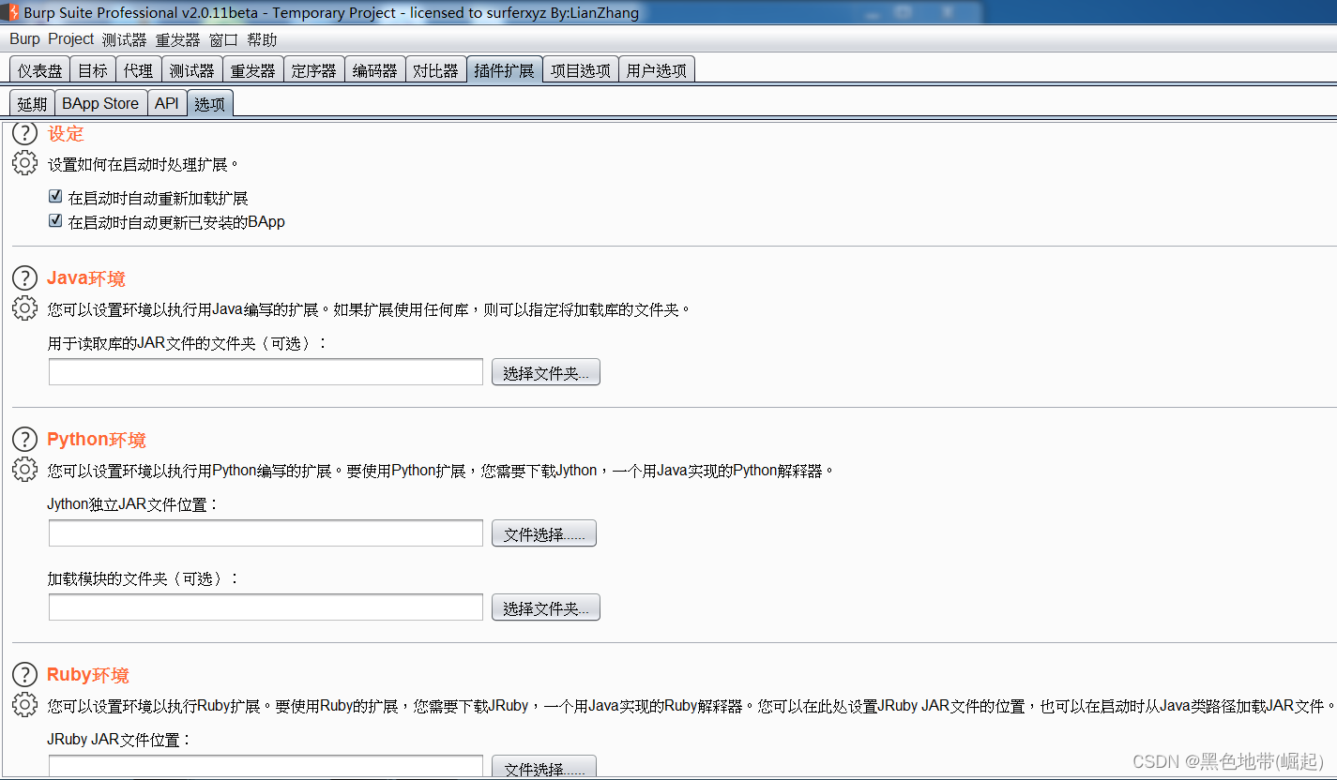Open help for the 设定 section
This screenshot has height=780, width=1337.
click(x=24, y=132)
